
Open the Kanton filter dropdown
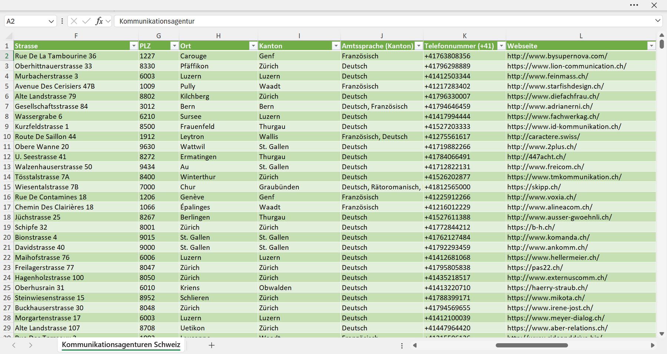coord(336,46)
